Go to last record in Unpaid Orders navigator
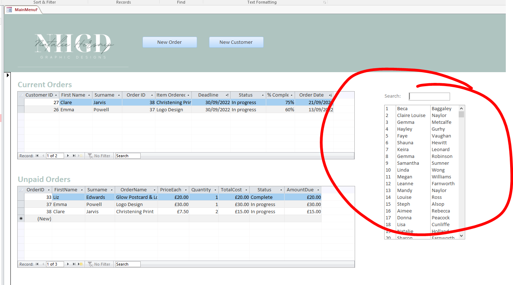Image resolution: width=513 pixels, height=285 pixels. pos(74,264)
